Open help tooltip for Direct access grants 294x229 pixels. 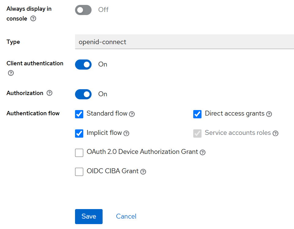tap(269, 114)
